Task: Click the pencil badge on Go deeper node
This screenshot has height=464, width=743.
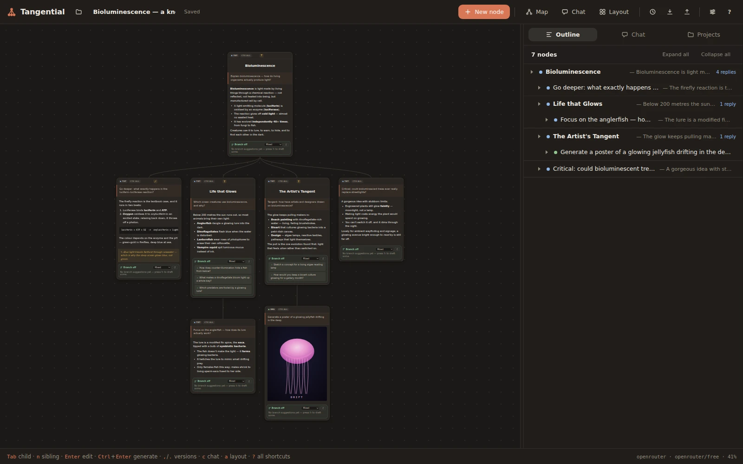Action: 155,181
